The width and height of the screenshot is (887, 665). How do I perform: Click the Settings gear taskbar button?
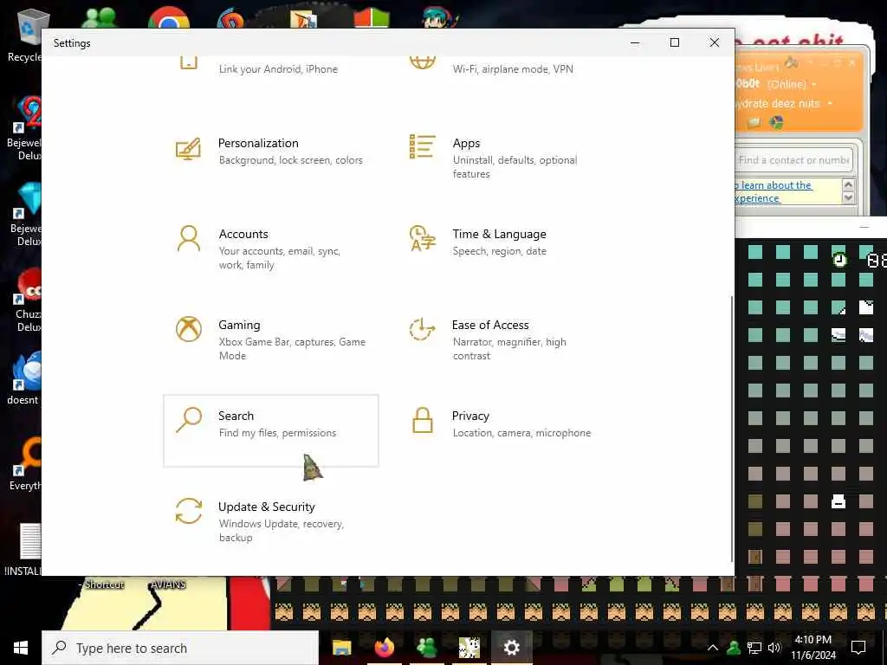(x=511, y=648)
